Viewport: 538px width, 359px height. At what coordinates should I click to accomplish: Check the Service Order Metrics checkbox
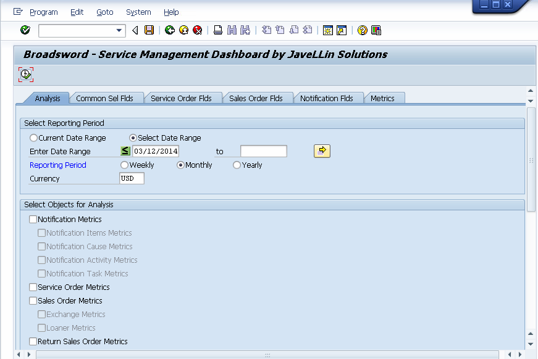coord(33,287)
